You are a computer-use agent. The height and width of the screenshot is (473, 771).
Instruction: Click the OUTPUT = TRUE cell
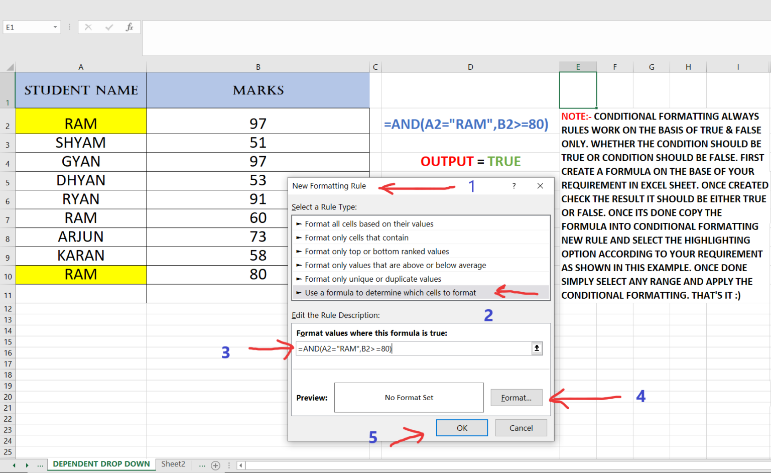(x=470, y=162)
